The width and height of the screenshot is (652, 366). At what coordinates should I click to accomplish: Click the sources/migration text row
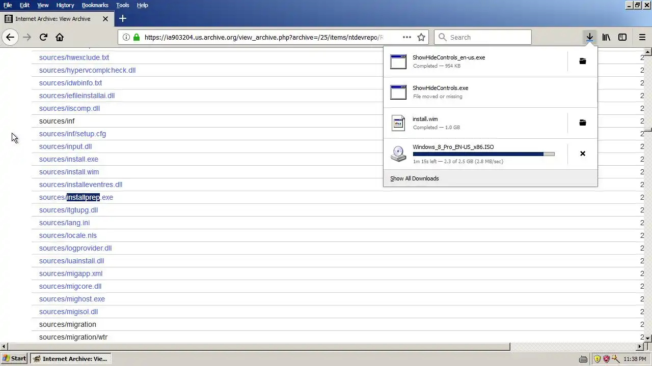pyautogui.click(x=67, y=324)
